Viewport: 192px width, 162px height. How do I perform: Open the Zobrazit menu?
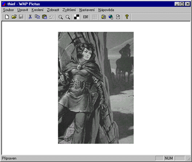(x=53, y=10)
